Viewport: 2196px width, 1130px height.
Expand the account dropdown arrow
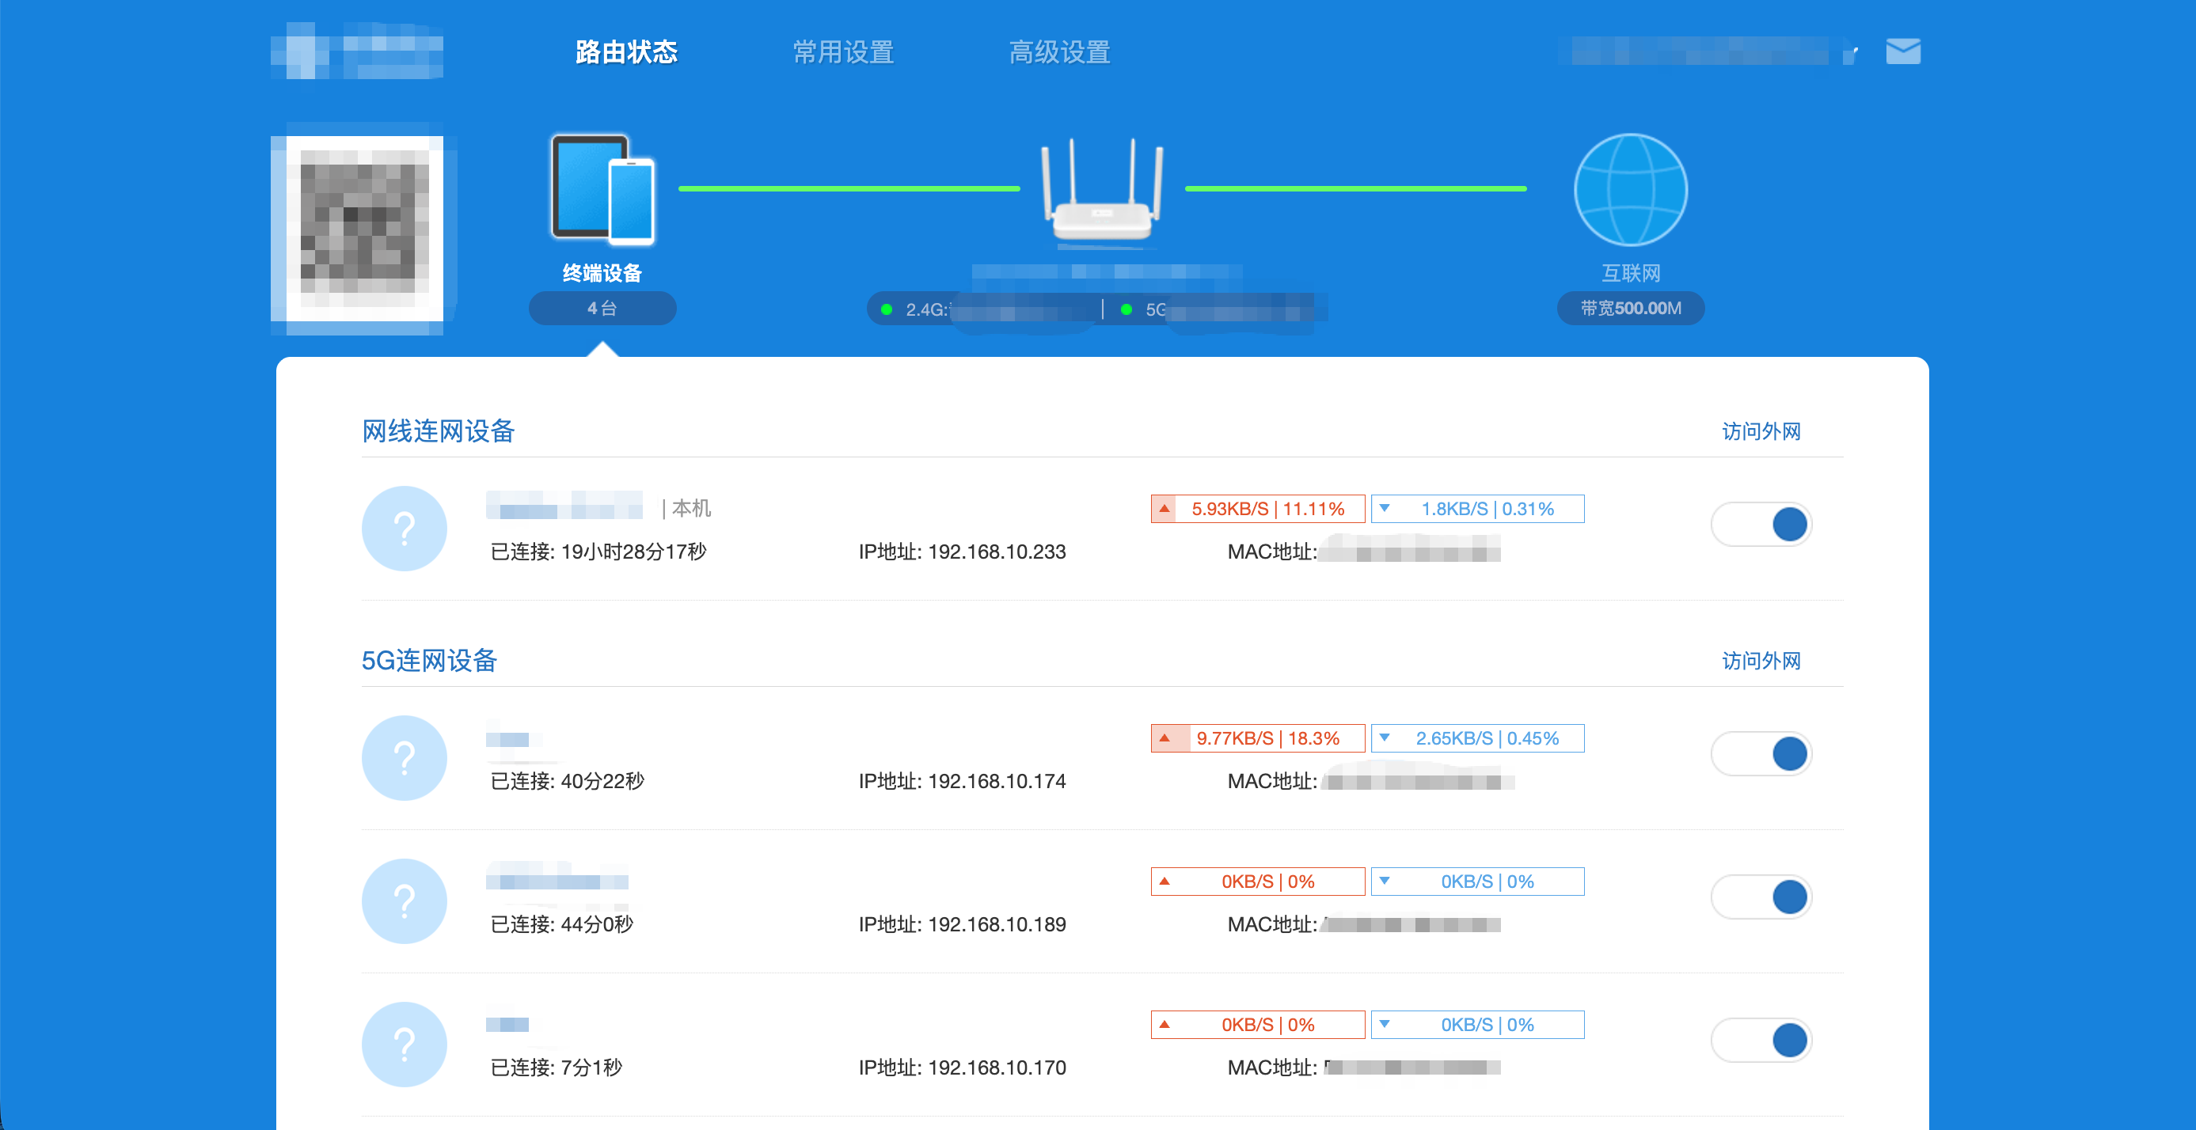click(1851, 53)
